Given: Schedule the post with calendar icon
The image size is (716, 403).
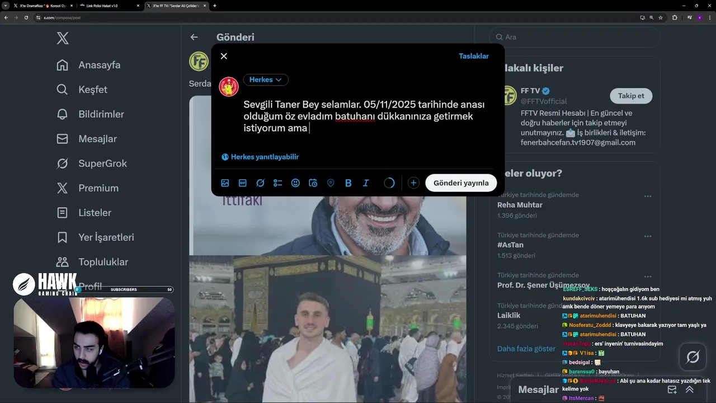Looking at the screenshot, I should [x=313, y=183].
